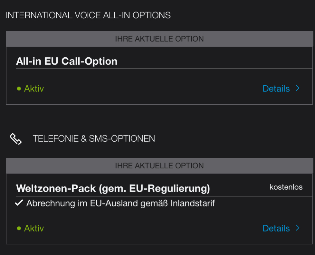Click chevron arrow beside Weltzonen-Pack Details
Viewport: 315px width, 255px height.
click(298, 228)
